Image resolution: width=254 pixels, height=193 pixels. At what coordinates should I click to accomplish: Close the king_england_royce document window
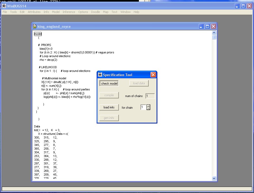click(213, 26)
